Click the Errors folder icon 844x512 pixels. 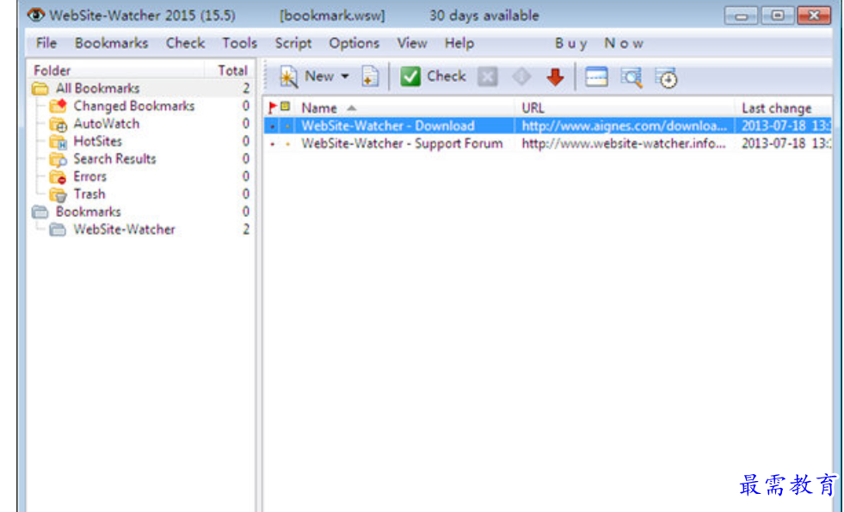[x=59, y=177]
